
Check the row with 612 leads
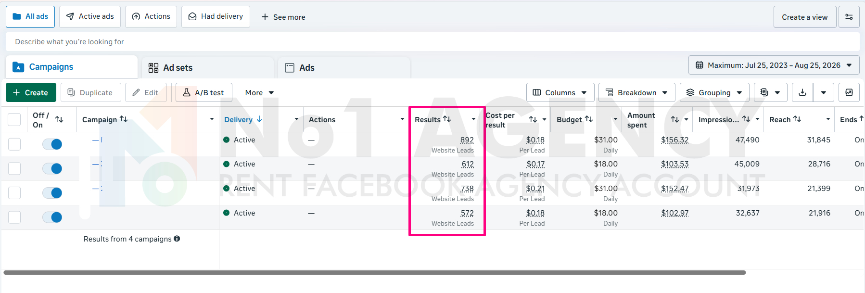[14, 168]
